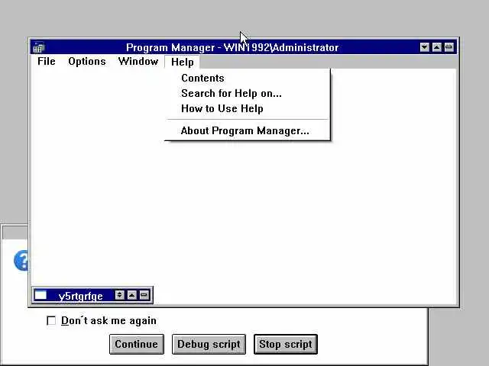The image size is (489, 366).
Task: Click the y5rtgrfge group title
Action: click(80, 296)
